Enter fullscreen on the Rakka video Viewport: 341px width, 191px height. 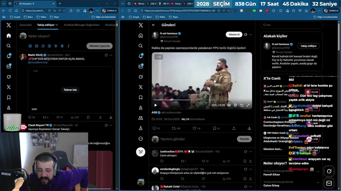248,105
